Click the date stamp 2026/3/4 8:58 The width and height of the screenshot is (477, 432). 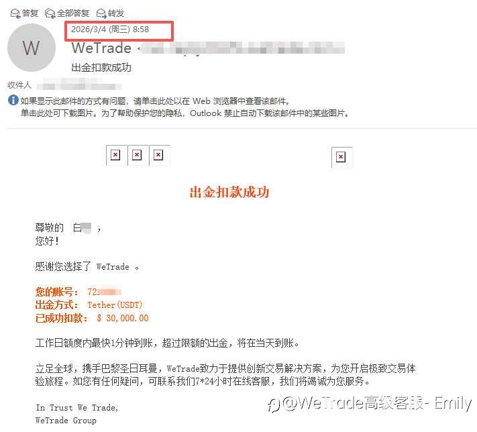110,30
